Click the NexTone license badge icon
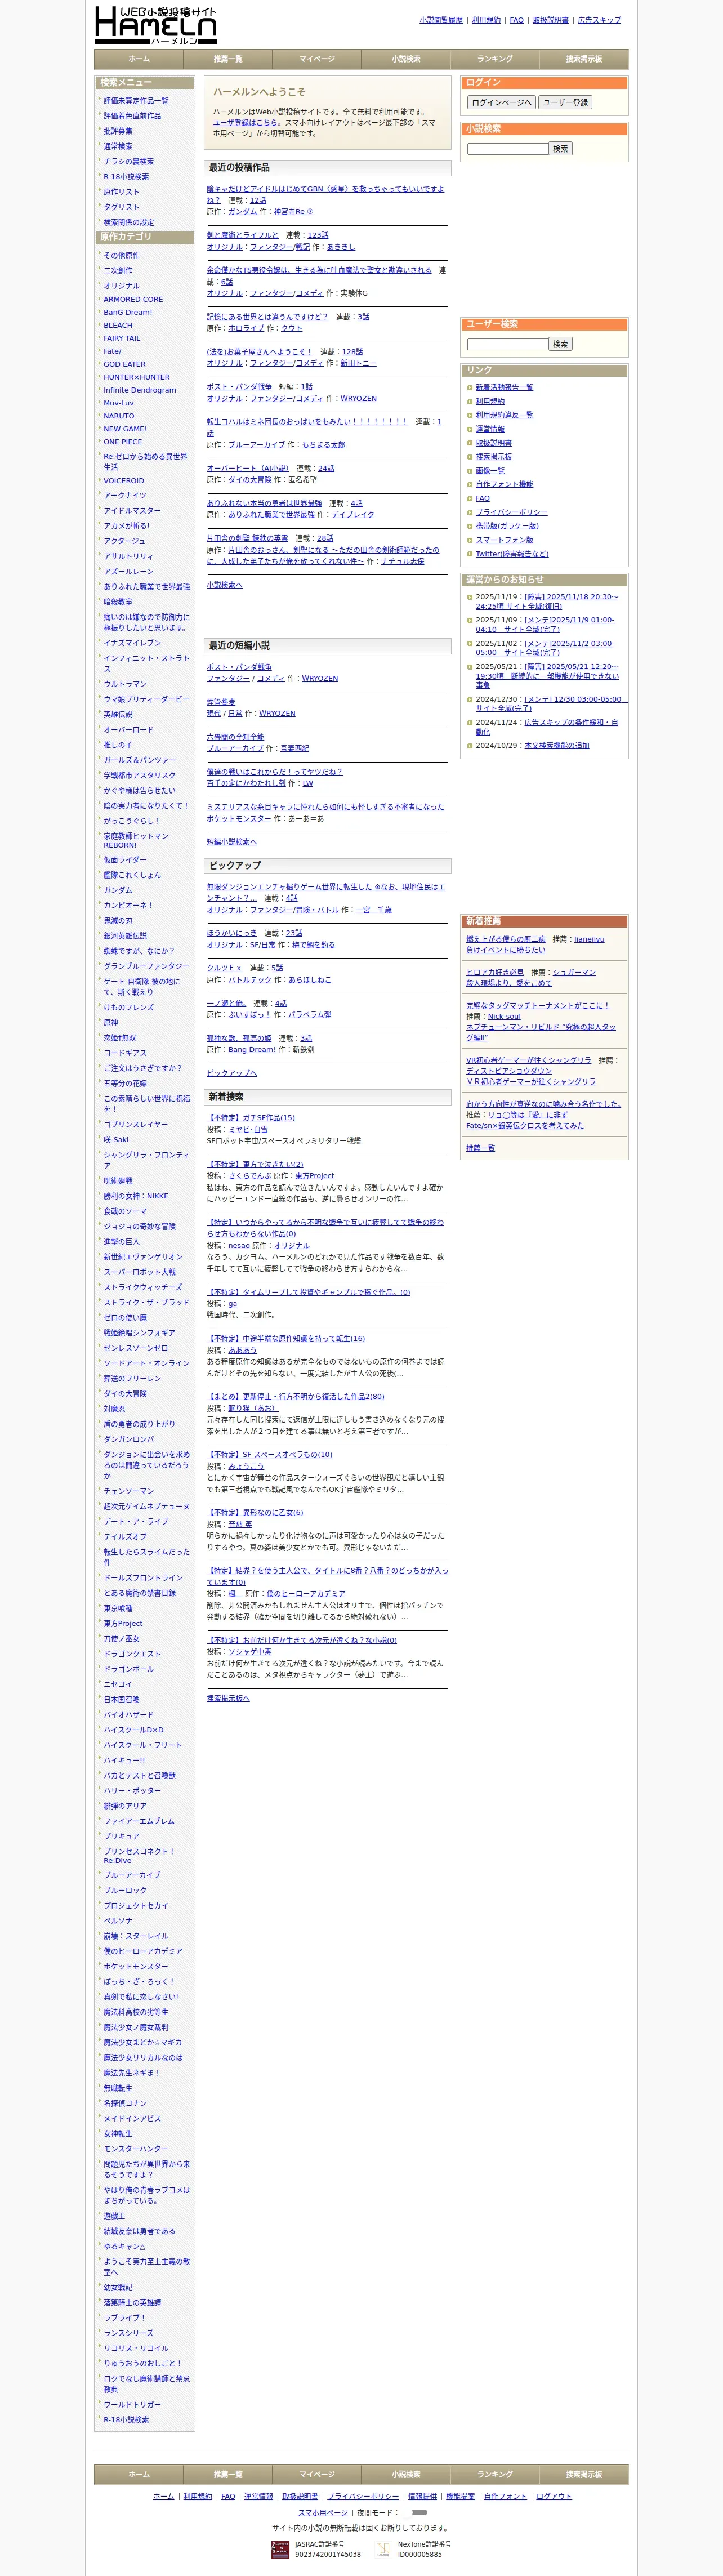The image size is (723, 2576). [x=384, y=2549]
